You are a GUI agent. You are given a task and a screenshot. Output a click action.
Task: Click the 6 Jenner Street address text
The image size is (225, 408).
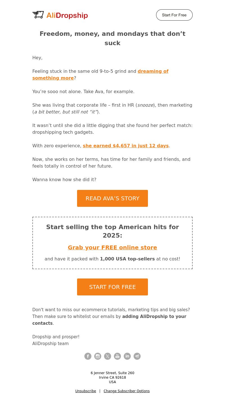112,373
